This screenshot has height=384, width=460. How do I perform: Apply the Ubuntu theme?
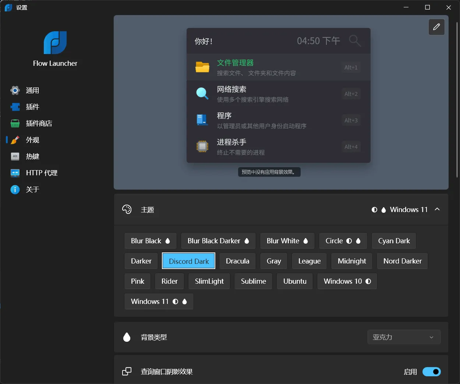pos(295,281)
